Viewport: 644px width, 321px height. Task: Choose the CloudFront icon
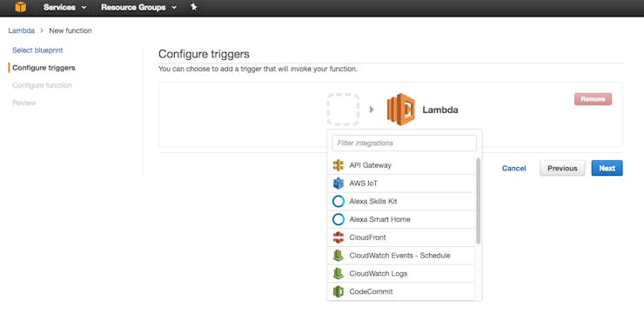click(338, 237)
